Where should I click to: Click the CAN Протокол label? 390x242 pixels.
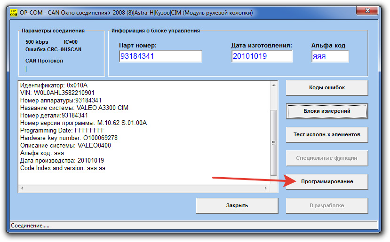pos(44,61)
